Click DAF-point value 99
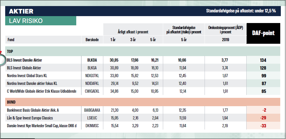The width and height of the screenshot is (286, 139). tap(264, 76)
